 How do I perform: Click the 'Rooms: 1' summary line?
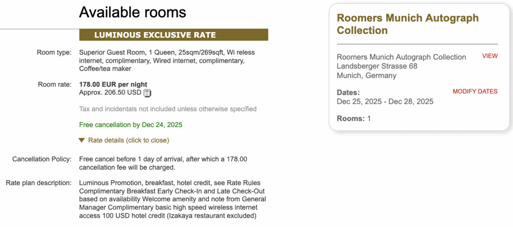click(x=354, y=119)
